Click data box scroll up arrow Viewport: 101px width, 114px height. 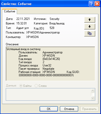93,91
